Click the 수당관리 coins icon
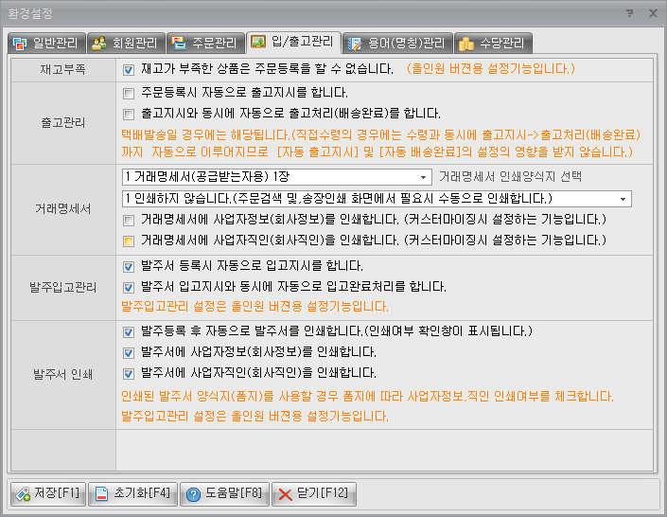Image resolution: width=667 pixels, height=517 pixels. [466, 44]
